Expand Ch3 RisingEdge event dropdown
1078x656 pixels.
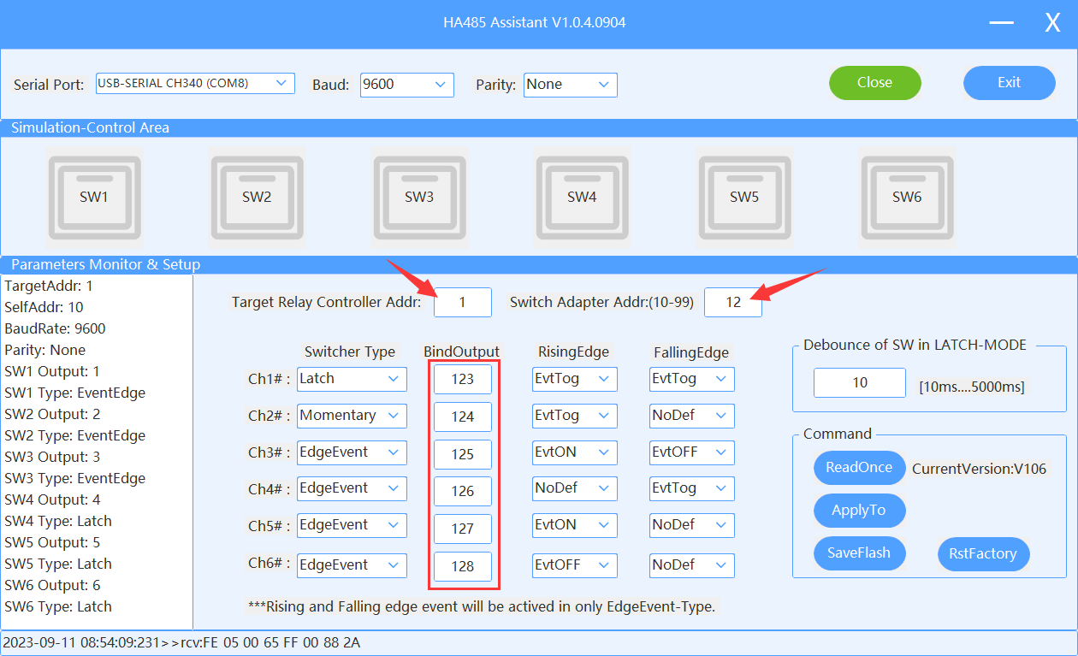pos(574,452)
